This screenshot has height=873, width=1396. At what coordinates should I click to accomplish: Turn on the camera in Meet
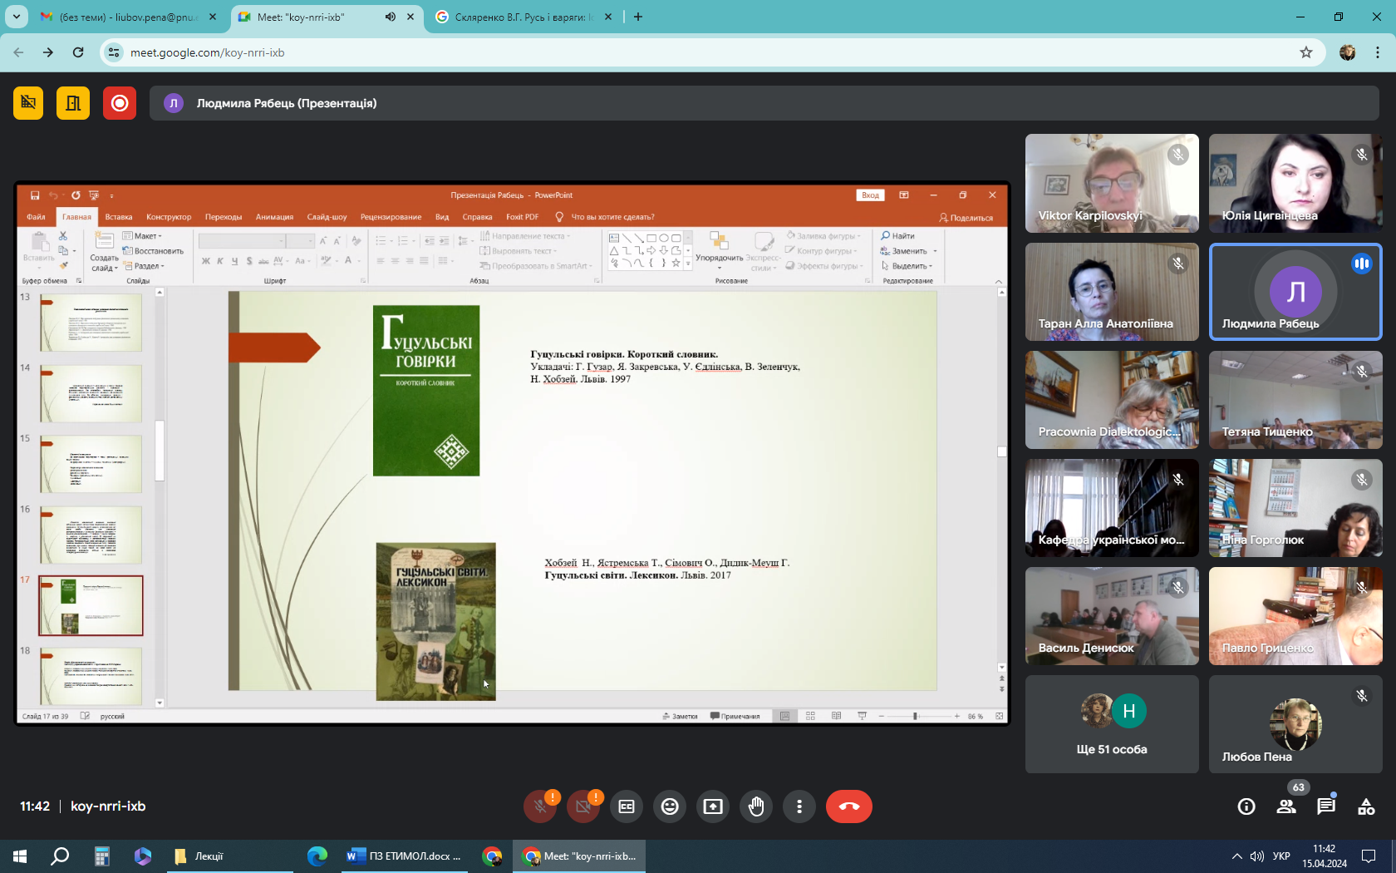click(583, 806)
